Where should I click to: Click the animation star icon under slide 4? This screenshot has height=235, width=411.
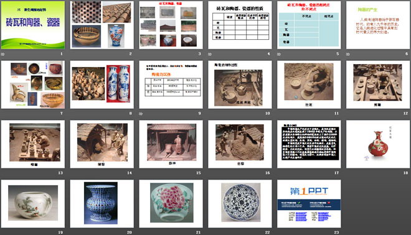[210, 54]
